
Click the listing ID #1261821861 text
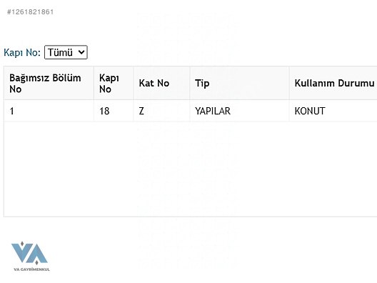(x=30, y=12)
